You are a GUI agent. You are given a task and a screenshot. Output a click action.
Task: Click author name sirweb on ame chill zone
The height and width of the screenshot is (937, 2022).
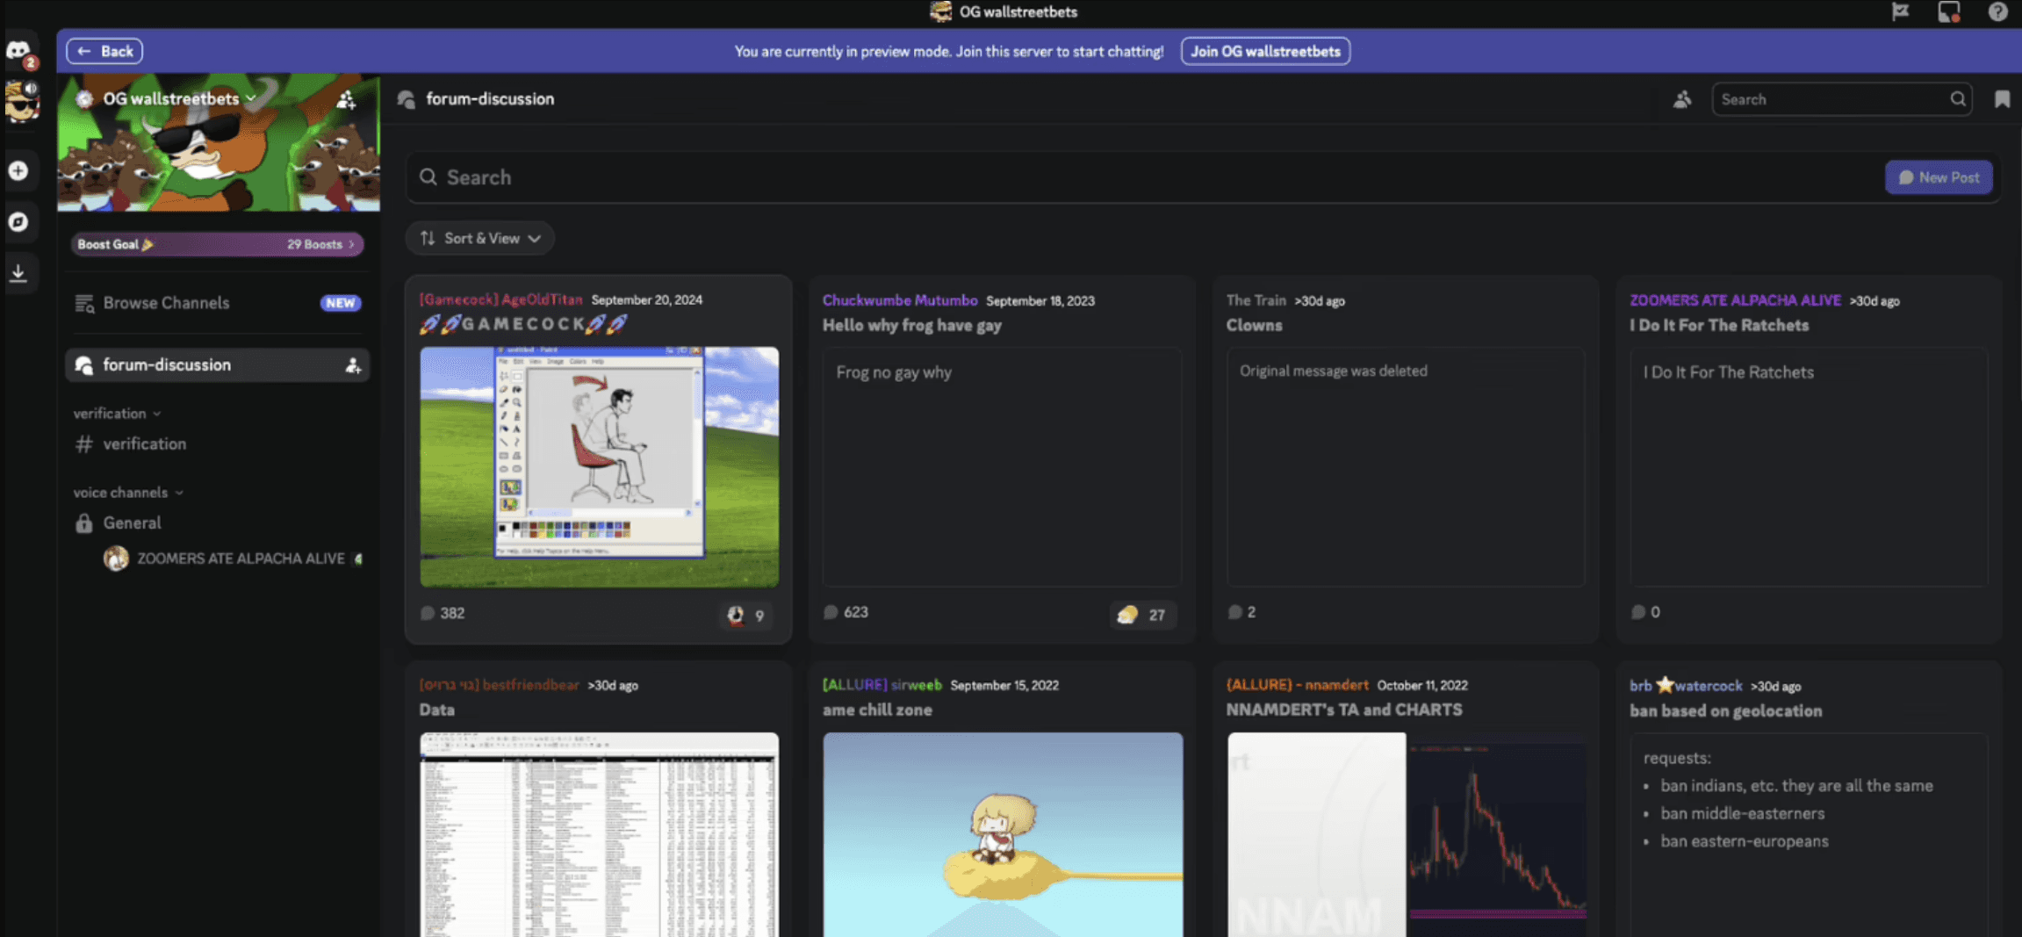coord(916,685)
